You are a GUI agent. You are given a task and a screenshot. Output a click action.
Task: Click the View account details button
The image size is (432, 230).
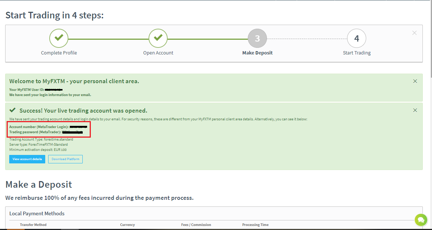[27, 159]
